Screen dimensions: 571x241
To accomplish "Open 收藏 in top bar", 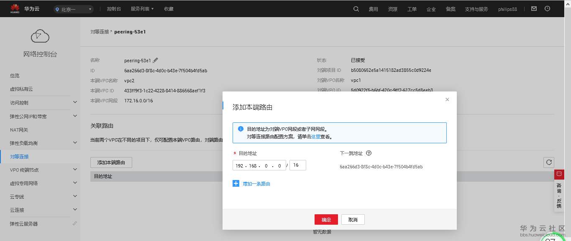I will [x=169, y=9].
